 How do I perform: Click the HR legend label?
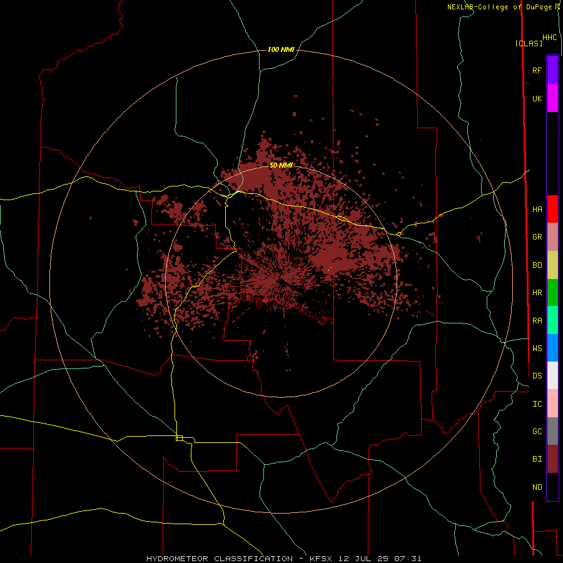tap(537, 293)
